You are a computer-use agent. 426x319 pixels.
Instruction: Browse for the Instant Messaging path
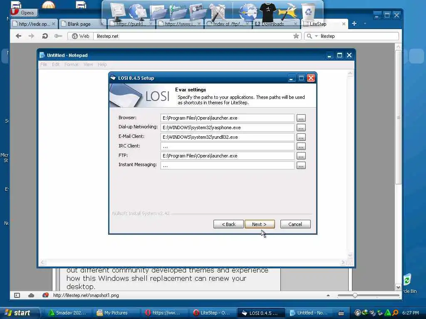(301, 165)
